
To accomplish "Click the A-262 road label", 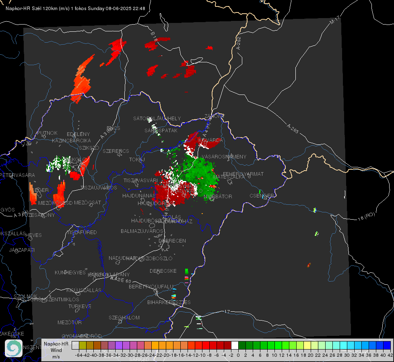I will [x=239, y=43].
